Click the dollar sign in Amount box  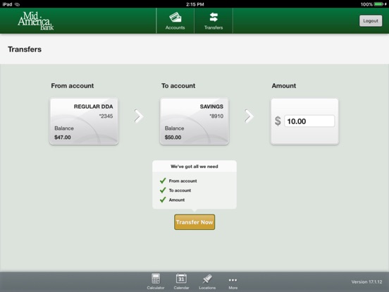tap(278, 121)
